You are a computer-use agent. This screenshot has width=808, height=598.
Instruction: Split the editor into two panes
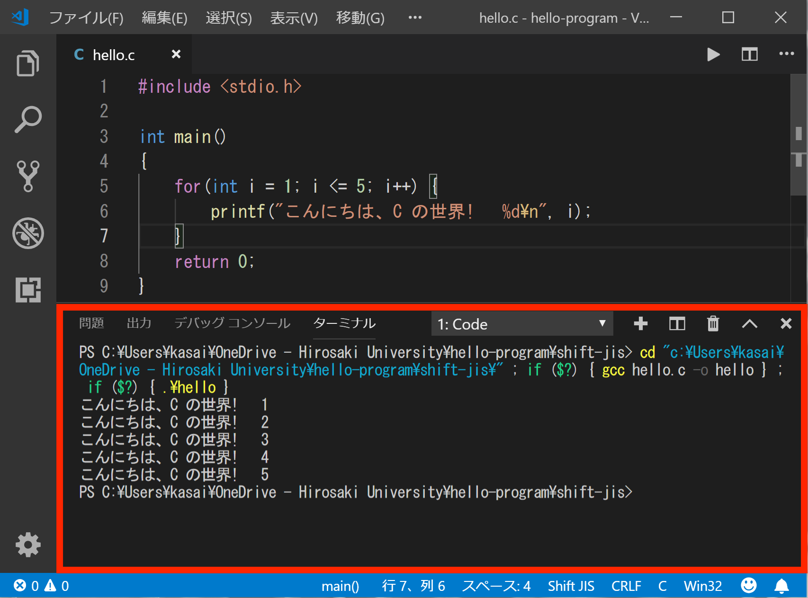pos(749,54)
